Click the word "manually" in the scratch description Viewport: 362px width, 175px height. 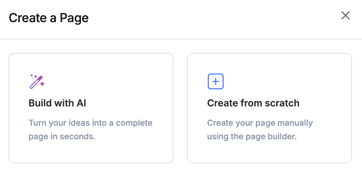[x=295, y=123]
